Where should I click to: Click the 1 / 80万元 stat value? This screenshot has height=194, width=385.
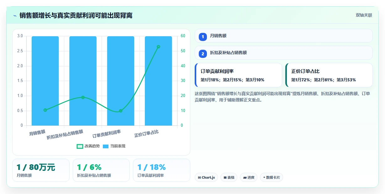[x=36, y=167]
